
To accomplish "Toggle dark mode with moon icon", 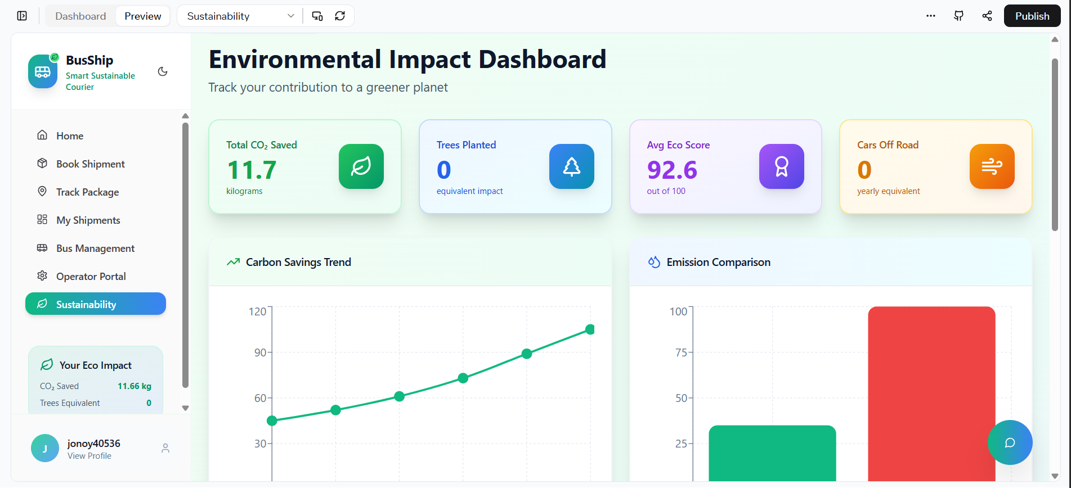I will (163, 71).
